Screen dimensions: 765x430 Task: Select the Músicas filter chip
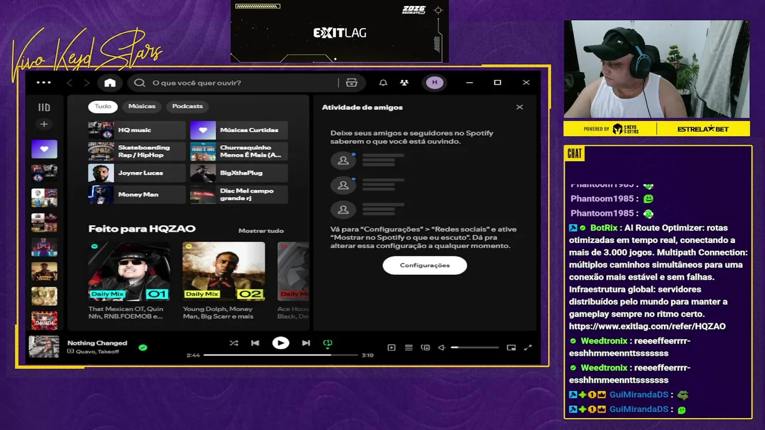click(142, 106)
